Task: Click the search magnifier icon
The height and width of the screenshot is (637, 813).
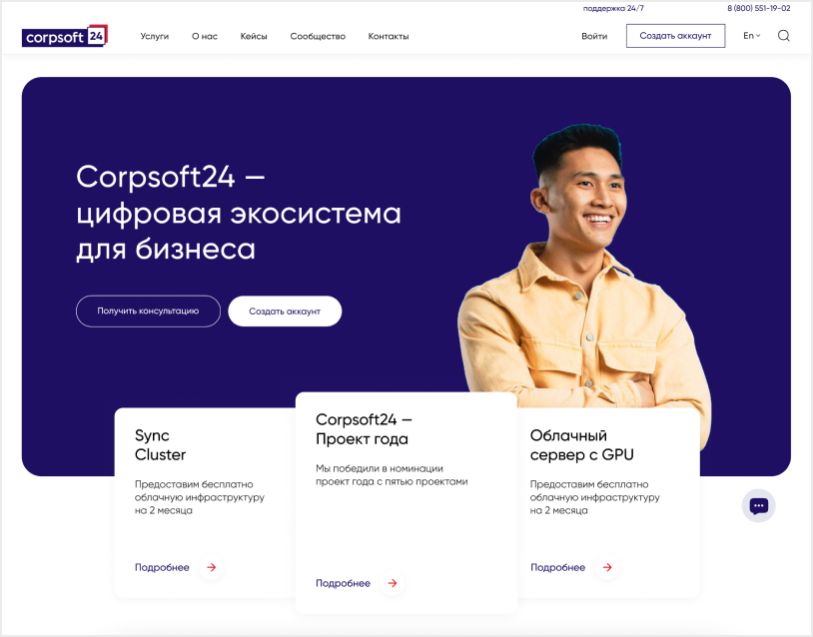Action: [783, 36]
